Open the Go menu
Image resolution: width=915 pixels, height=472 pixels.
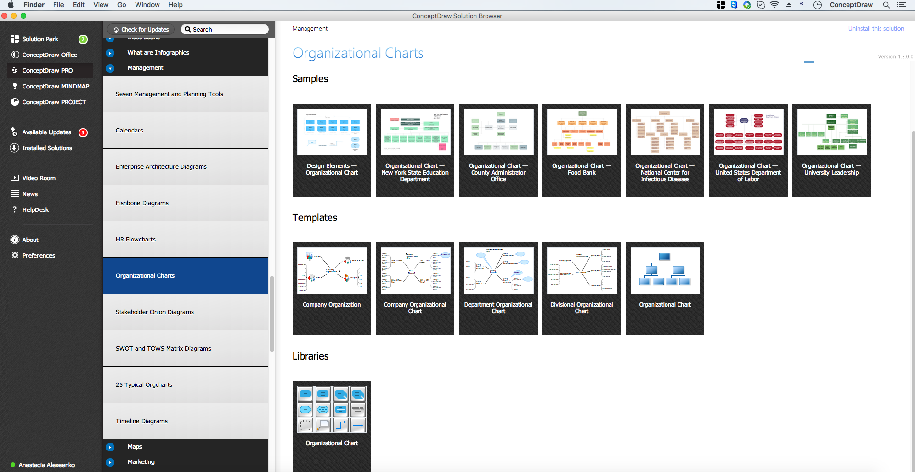tap(122, 5)
